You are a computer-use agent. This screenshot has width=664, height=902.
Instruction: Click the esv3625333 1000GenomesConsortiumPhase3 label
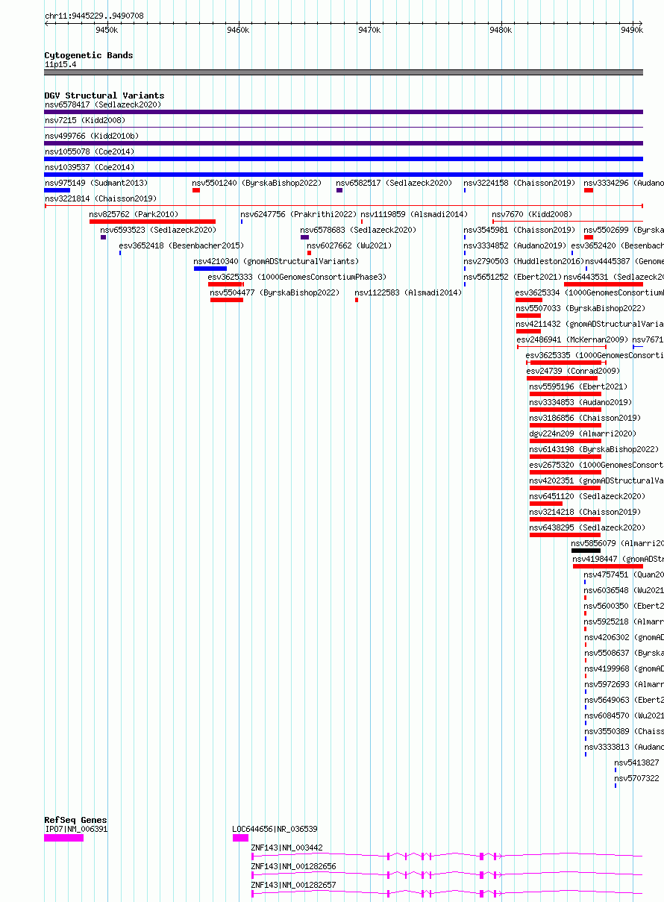[297, 277]
